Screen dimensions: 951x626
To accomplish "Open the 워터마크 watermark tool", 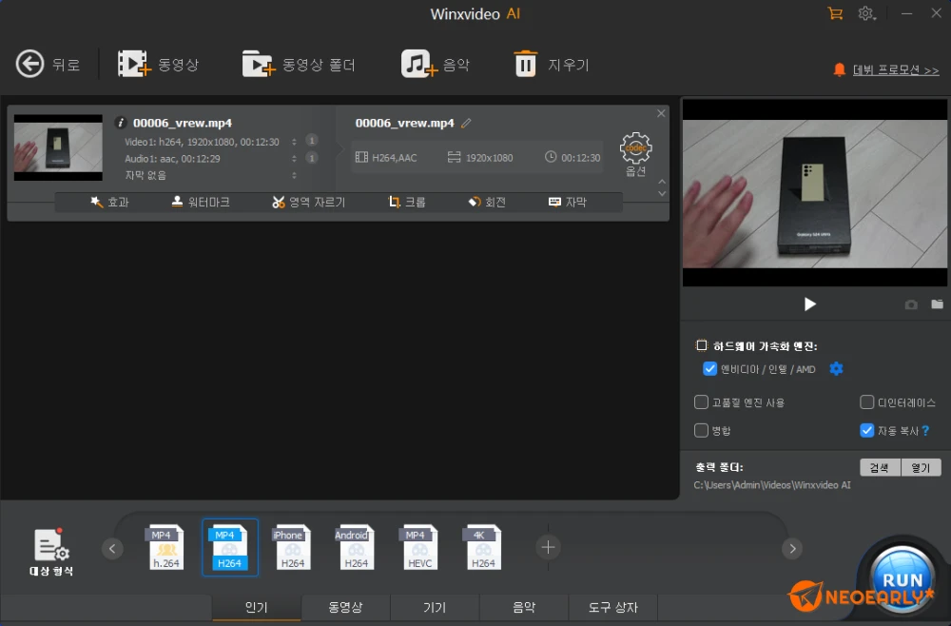I will pos(201,202).
